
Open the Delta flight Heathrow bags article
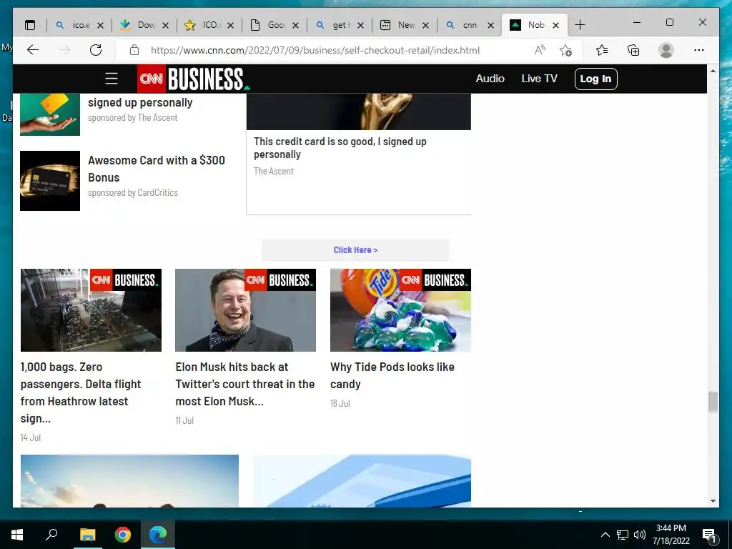tap(80, 392)
